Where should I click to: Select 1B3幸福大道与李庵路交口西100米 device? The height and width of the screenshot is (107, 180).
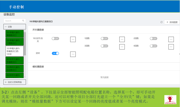tap(14, 51)
